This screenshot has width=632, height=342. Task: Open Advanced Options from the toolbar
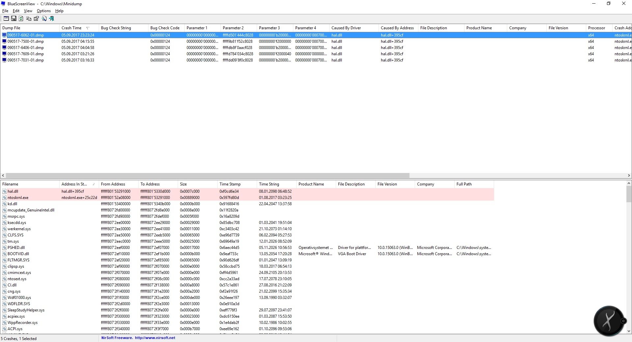pos(6,18)
